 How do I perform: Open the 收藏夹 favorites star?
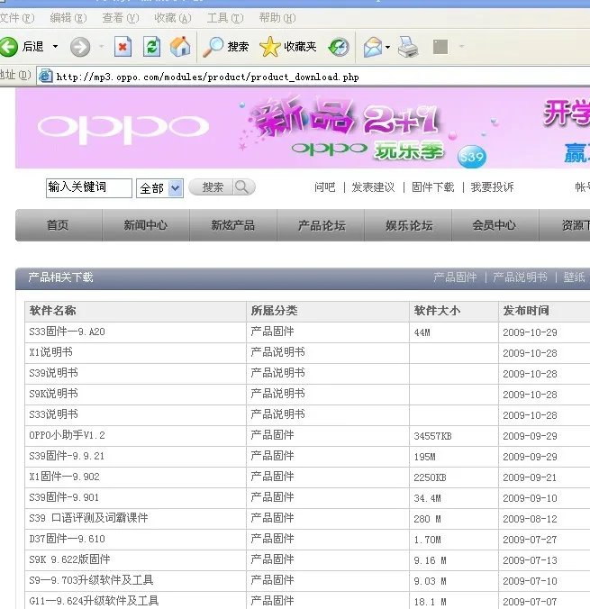(288, 47)
